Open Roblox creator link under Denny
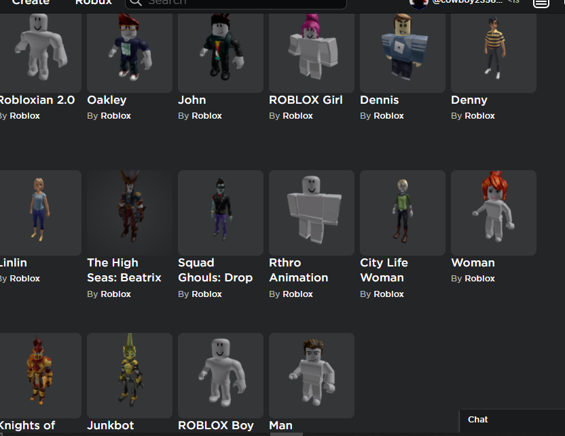 tap(479, 116)
